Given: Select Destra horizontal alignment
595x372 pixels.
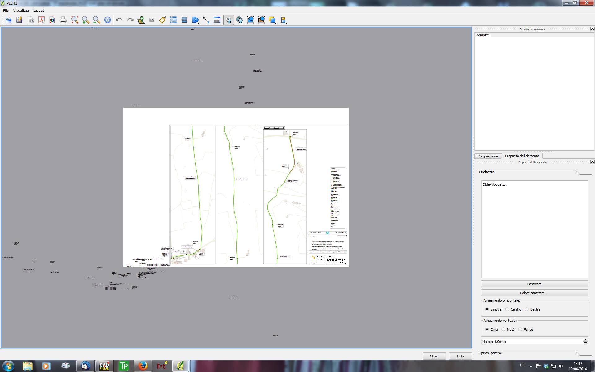Looking at the screenshot, I should pyautogui.click(x=527, y=309).
